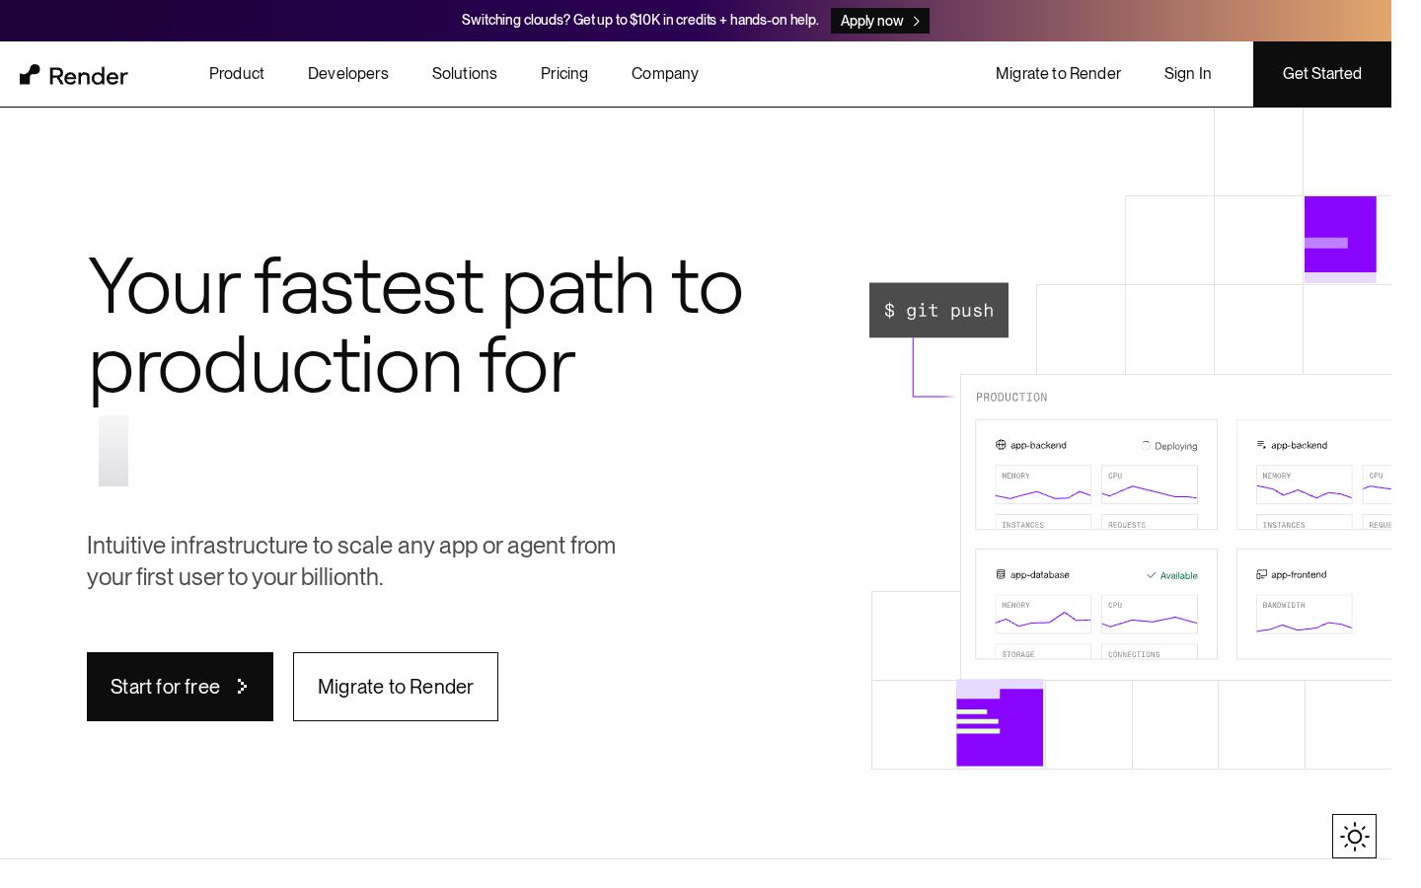Click the 'Your fastest path to' headline
The width and height of the screenshot is (1421, 888).
(x=414, y=286)
